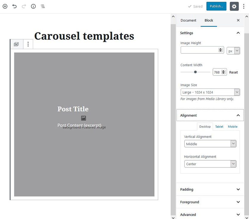Adjust the Content Width slider handle
Viewport: 249px width, 219px height.
coord(195,72)
